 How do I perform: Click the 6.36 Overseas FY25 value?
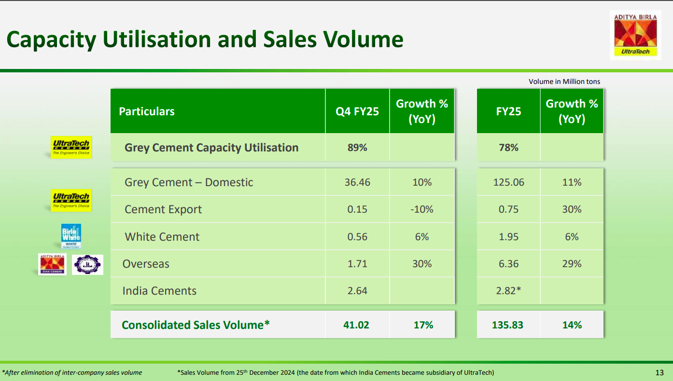[508, 264]
